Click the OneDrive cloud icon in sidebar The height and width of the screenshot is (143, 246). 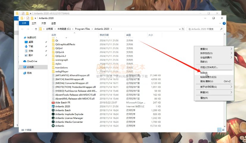click(x=25, y=61)
